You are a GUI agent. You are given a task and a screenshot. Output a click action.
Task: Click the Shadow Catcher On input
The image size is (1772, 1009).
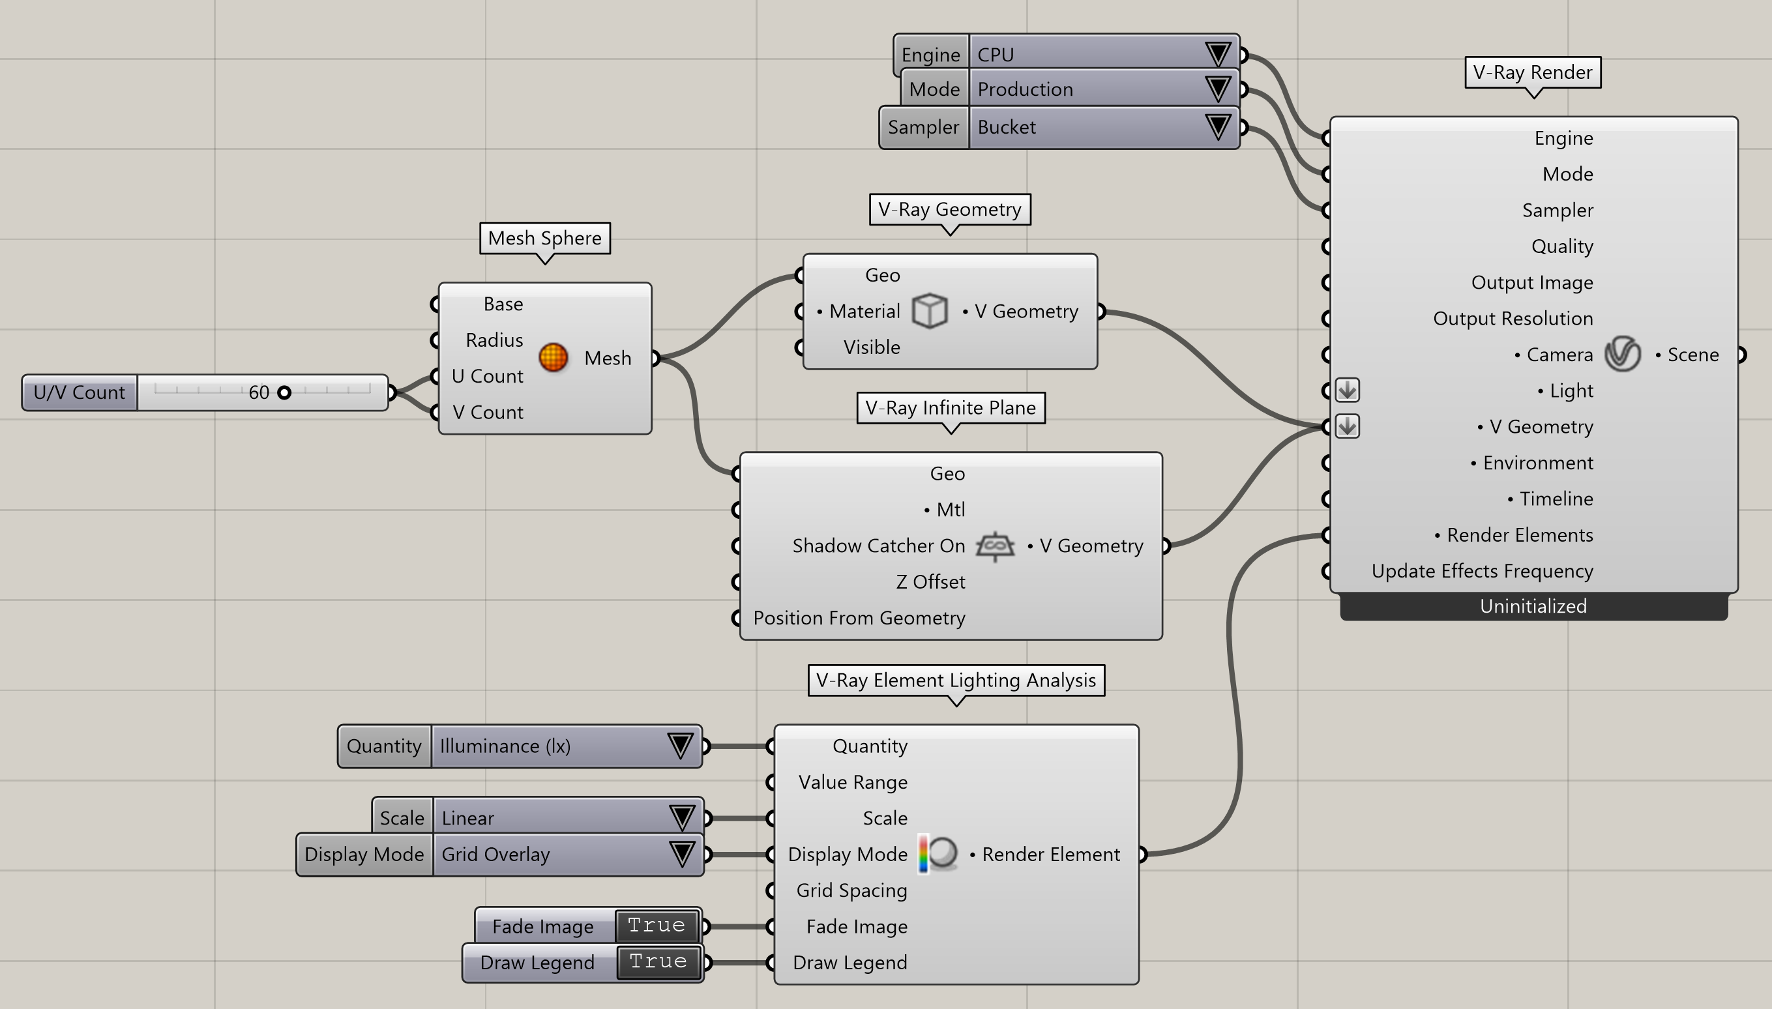[x=878, y=546]
